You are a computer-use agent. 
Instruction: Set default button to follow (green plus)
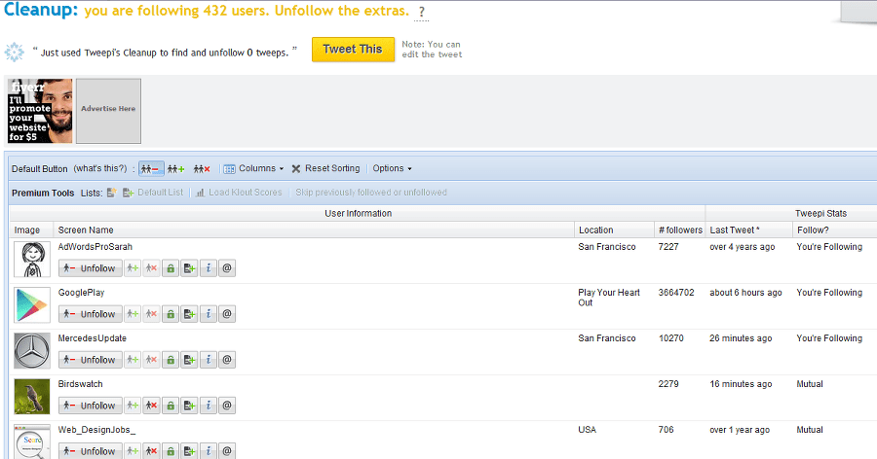(x=176, y=168)
